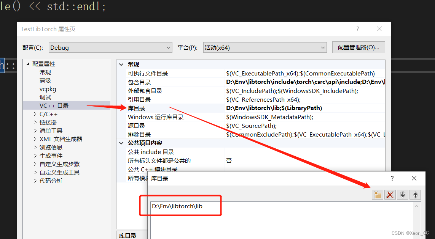Image resolution: width=435 pixels, height=239 pixels.
Task: Select vcpkg in the property tree
Action: click(x=48, y=89)
